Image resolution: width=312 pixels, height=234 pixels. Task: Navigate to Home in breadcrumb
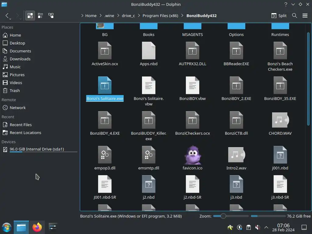[x=91, y=16]
